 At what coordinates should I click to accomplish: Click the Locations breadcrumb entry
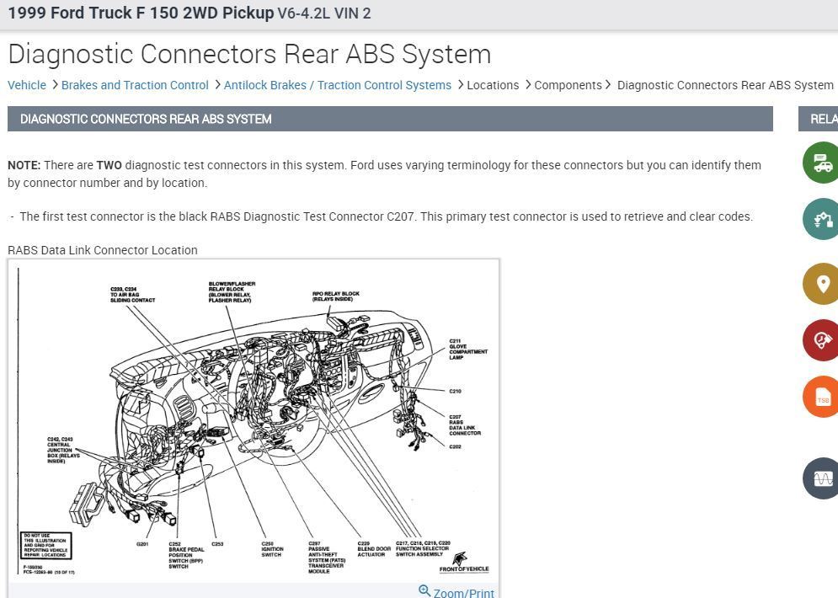tap(492, 85)
